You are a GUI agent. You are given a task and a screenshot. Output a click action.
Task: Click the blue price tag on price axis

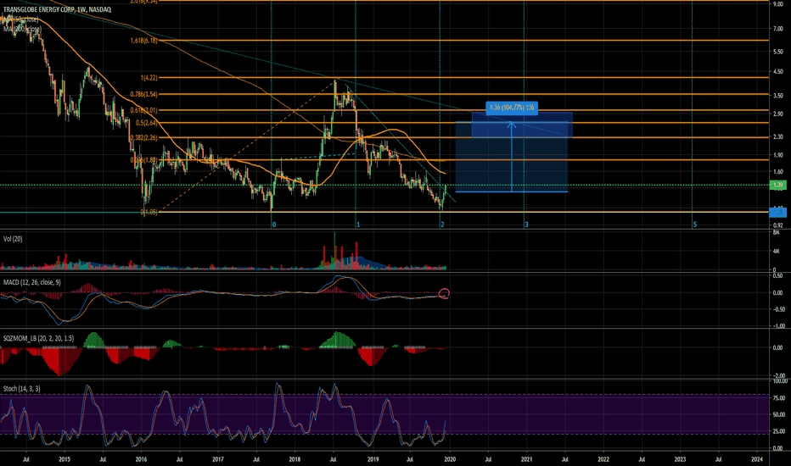point(778,213)
